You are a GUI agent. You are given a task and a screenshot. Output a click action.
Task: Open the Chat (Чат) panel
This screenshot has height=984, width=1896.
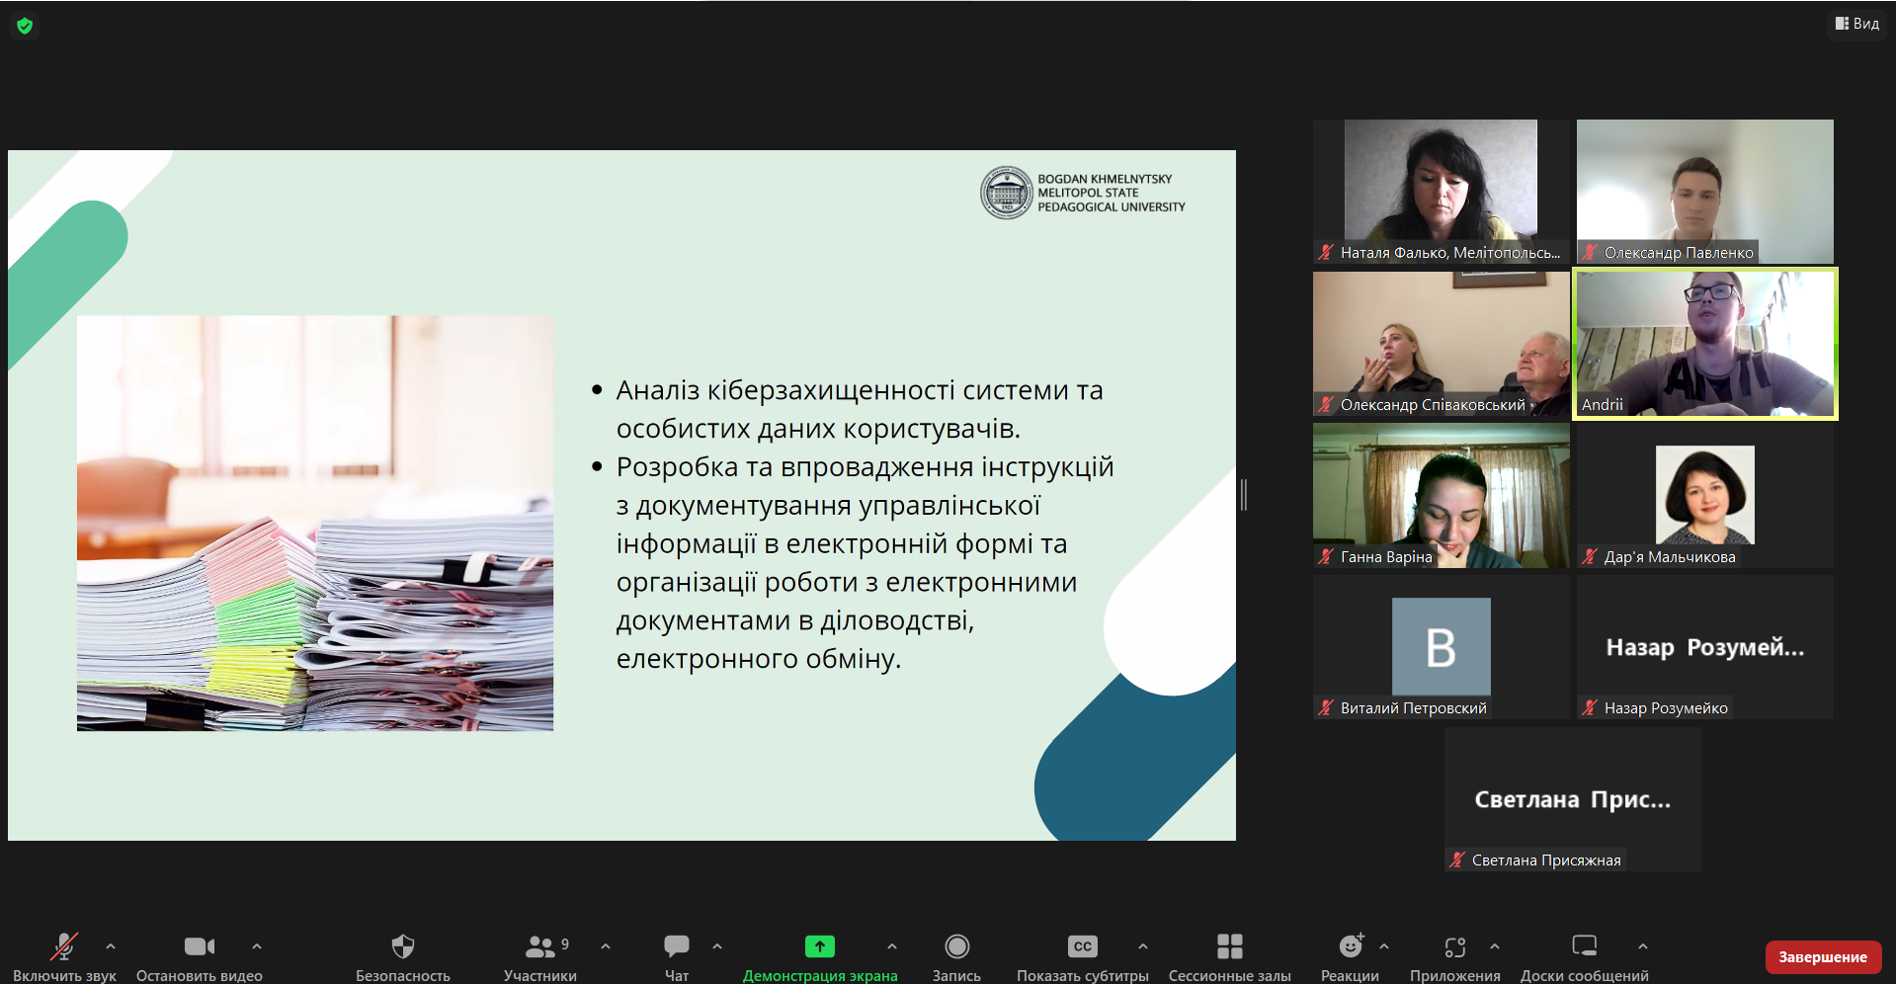pos(677,946)
